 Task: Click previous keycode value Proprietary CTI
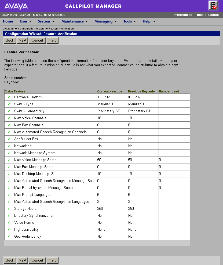click(x=140, y=111)
